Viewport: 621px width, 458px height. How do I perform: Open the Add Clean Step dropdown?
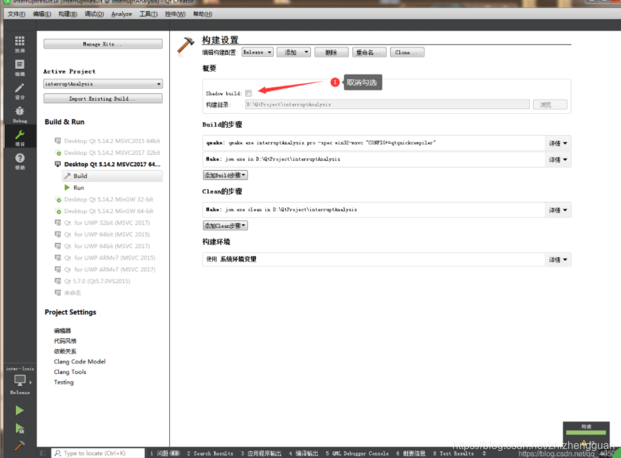click(226, 226)
